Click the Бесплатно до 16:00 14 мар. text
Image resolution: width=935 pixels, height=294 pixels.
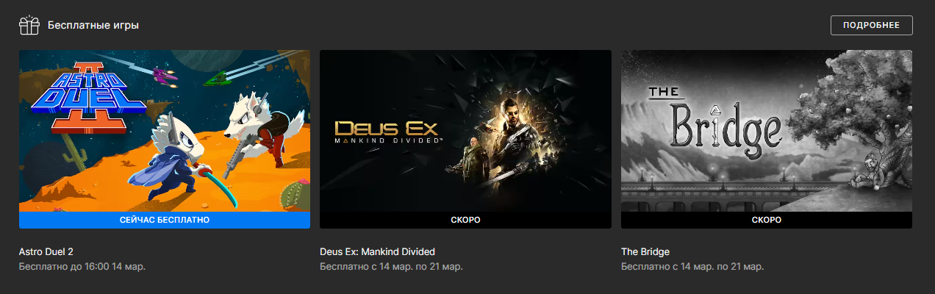[x=82, y=266]
